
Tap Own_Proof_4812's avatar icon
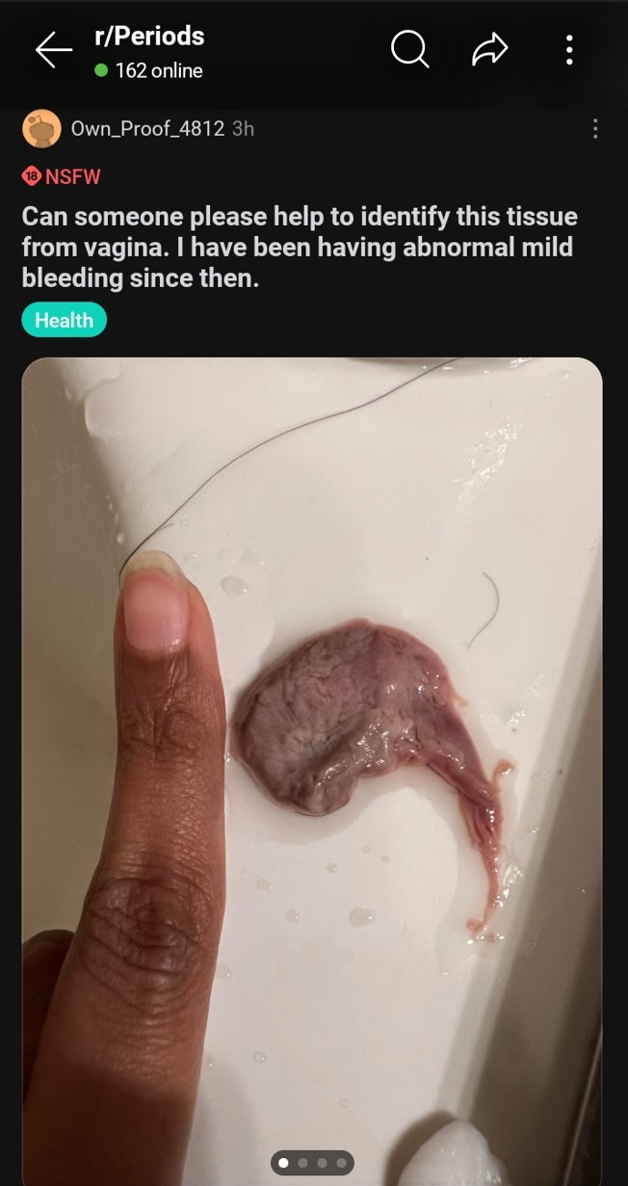(x=41, y=128)
